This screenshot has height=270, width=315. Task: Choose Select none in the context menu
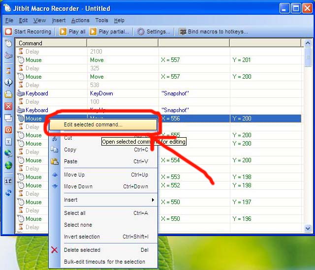103,225
